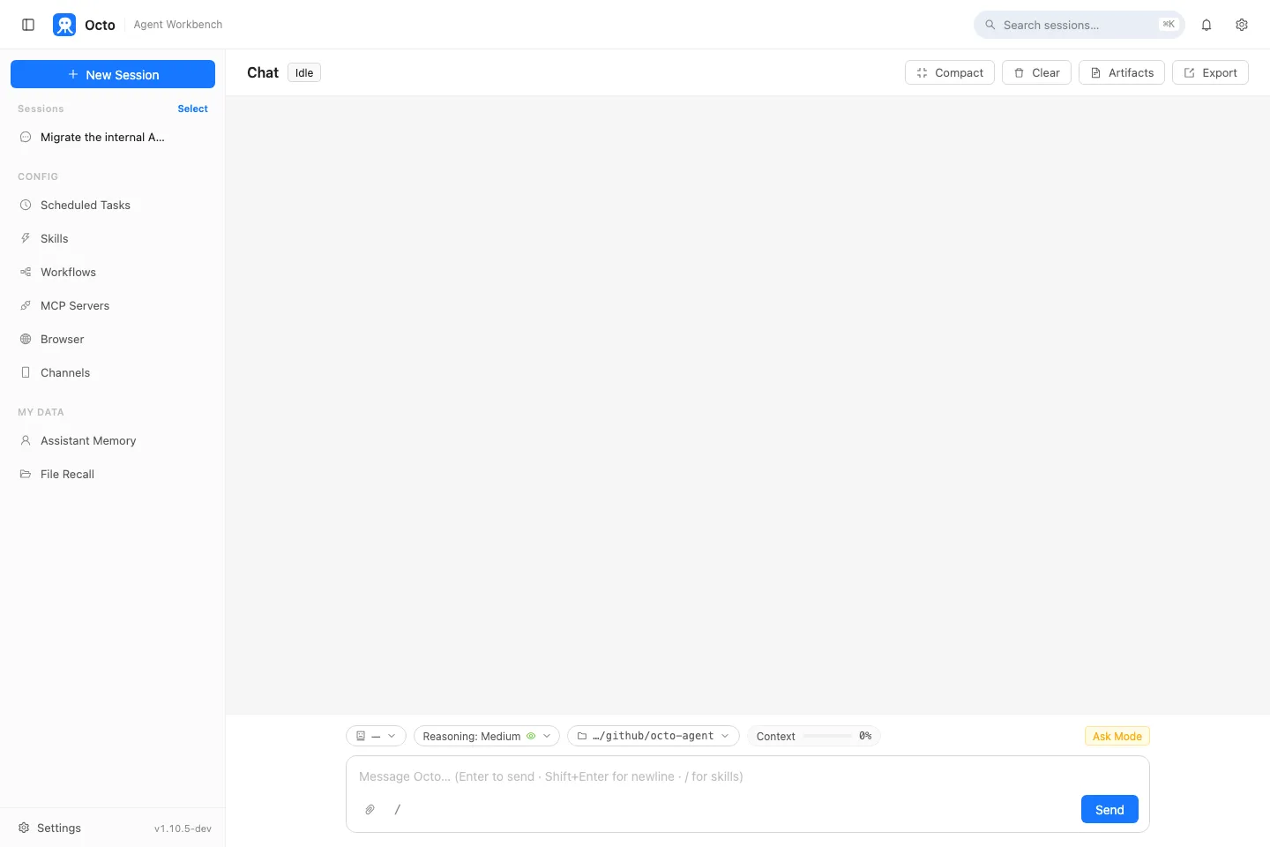Open the Settings text label in sidebar footer
This screenshot has width=1270, height=847.
59,828
